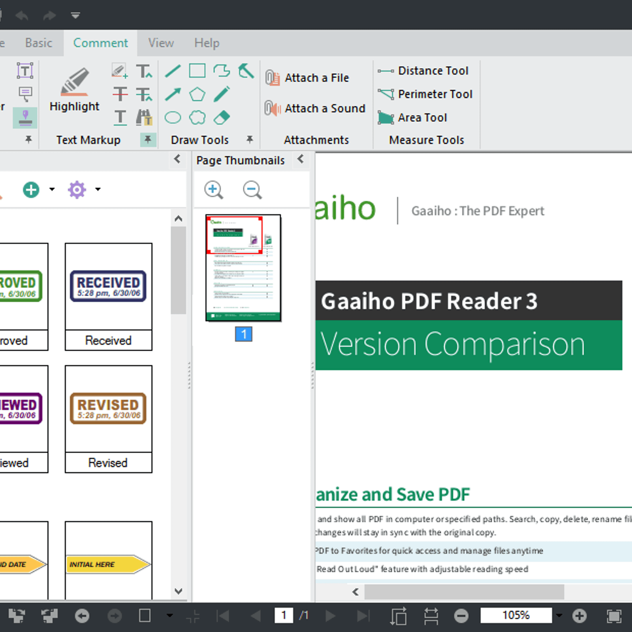Open the 105% zoom level dropdown
This screenshot has height=632, width=632.
559,615
